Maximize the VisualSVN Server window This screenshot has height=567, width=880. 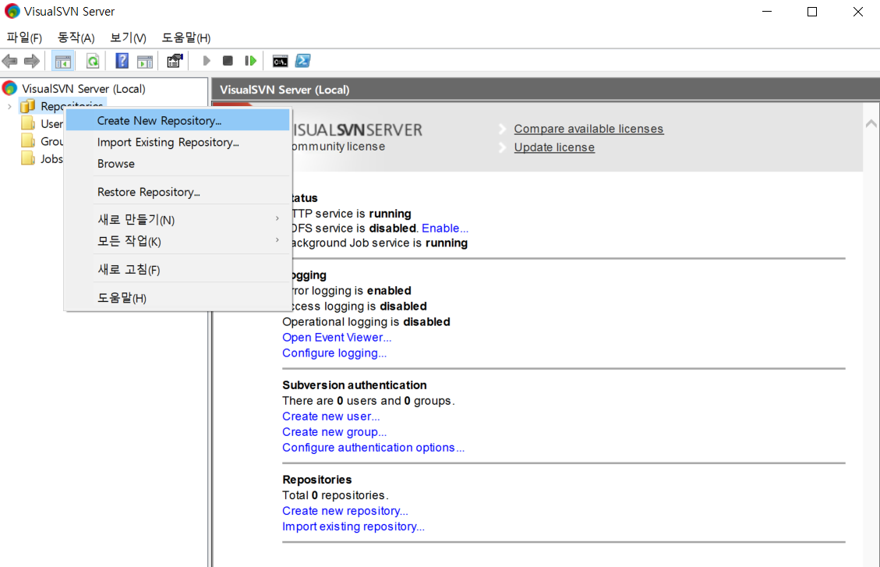812,11
